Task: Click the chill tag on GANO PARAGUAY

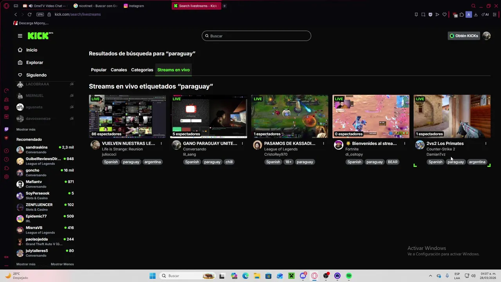Action: click(x=229, y=162)
